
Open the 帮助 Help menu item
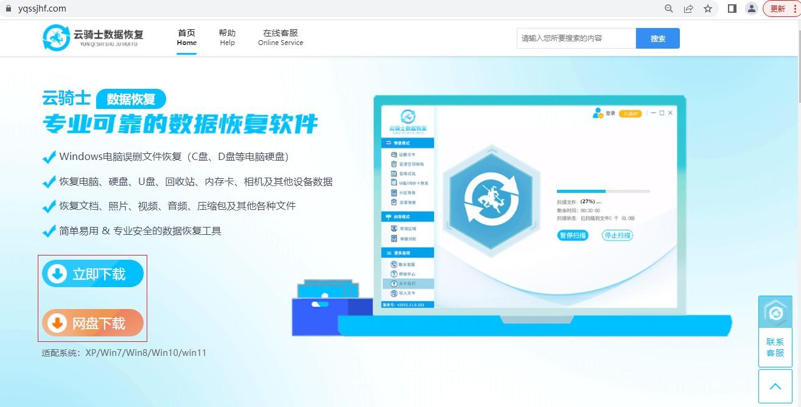tap(227, 37)
